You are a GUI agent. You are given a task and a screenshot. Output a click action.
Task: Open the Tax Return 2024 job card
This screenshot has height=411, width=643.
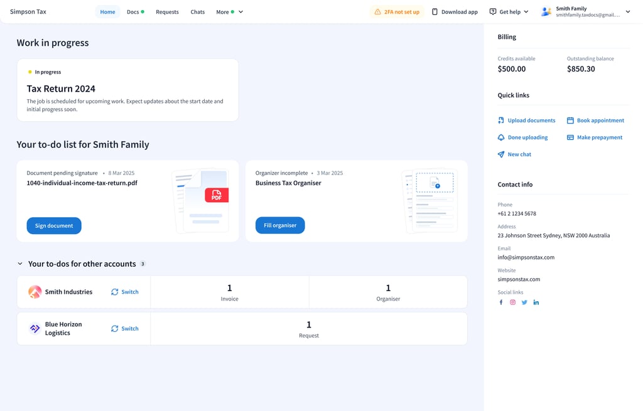[x=127, y=90]
